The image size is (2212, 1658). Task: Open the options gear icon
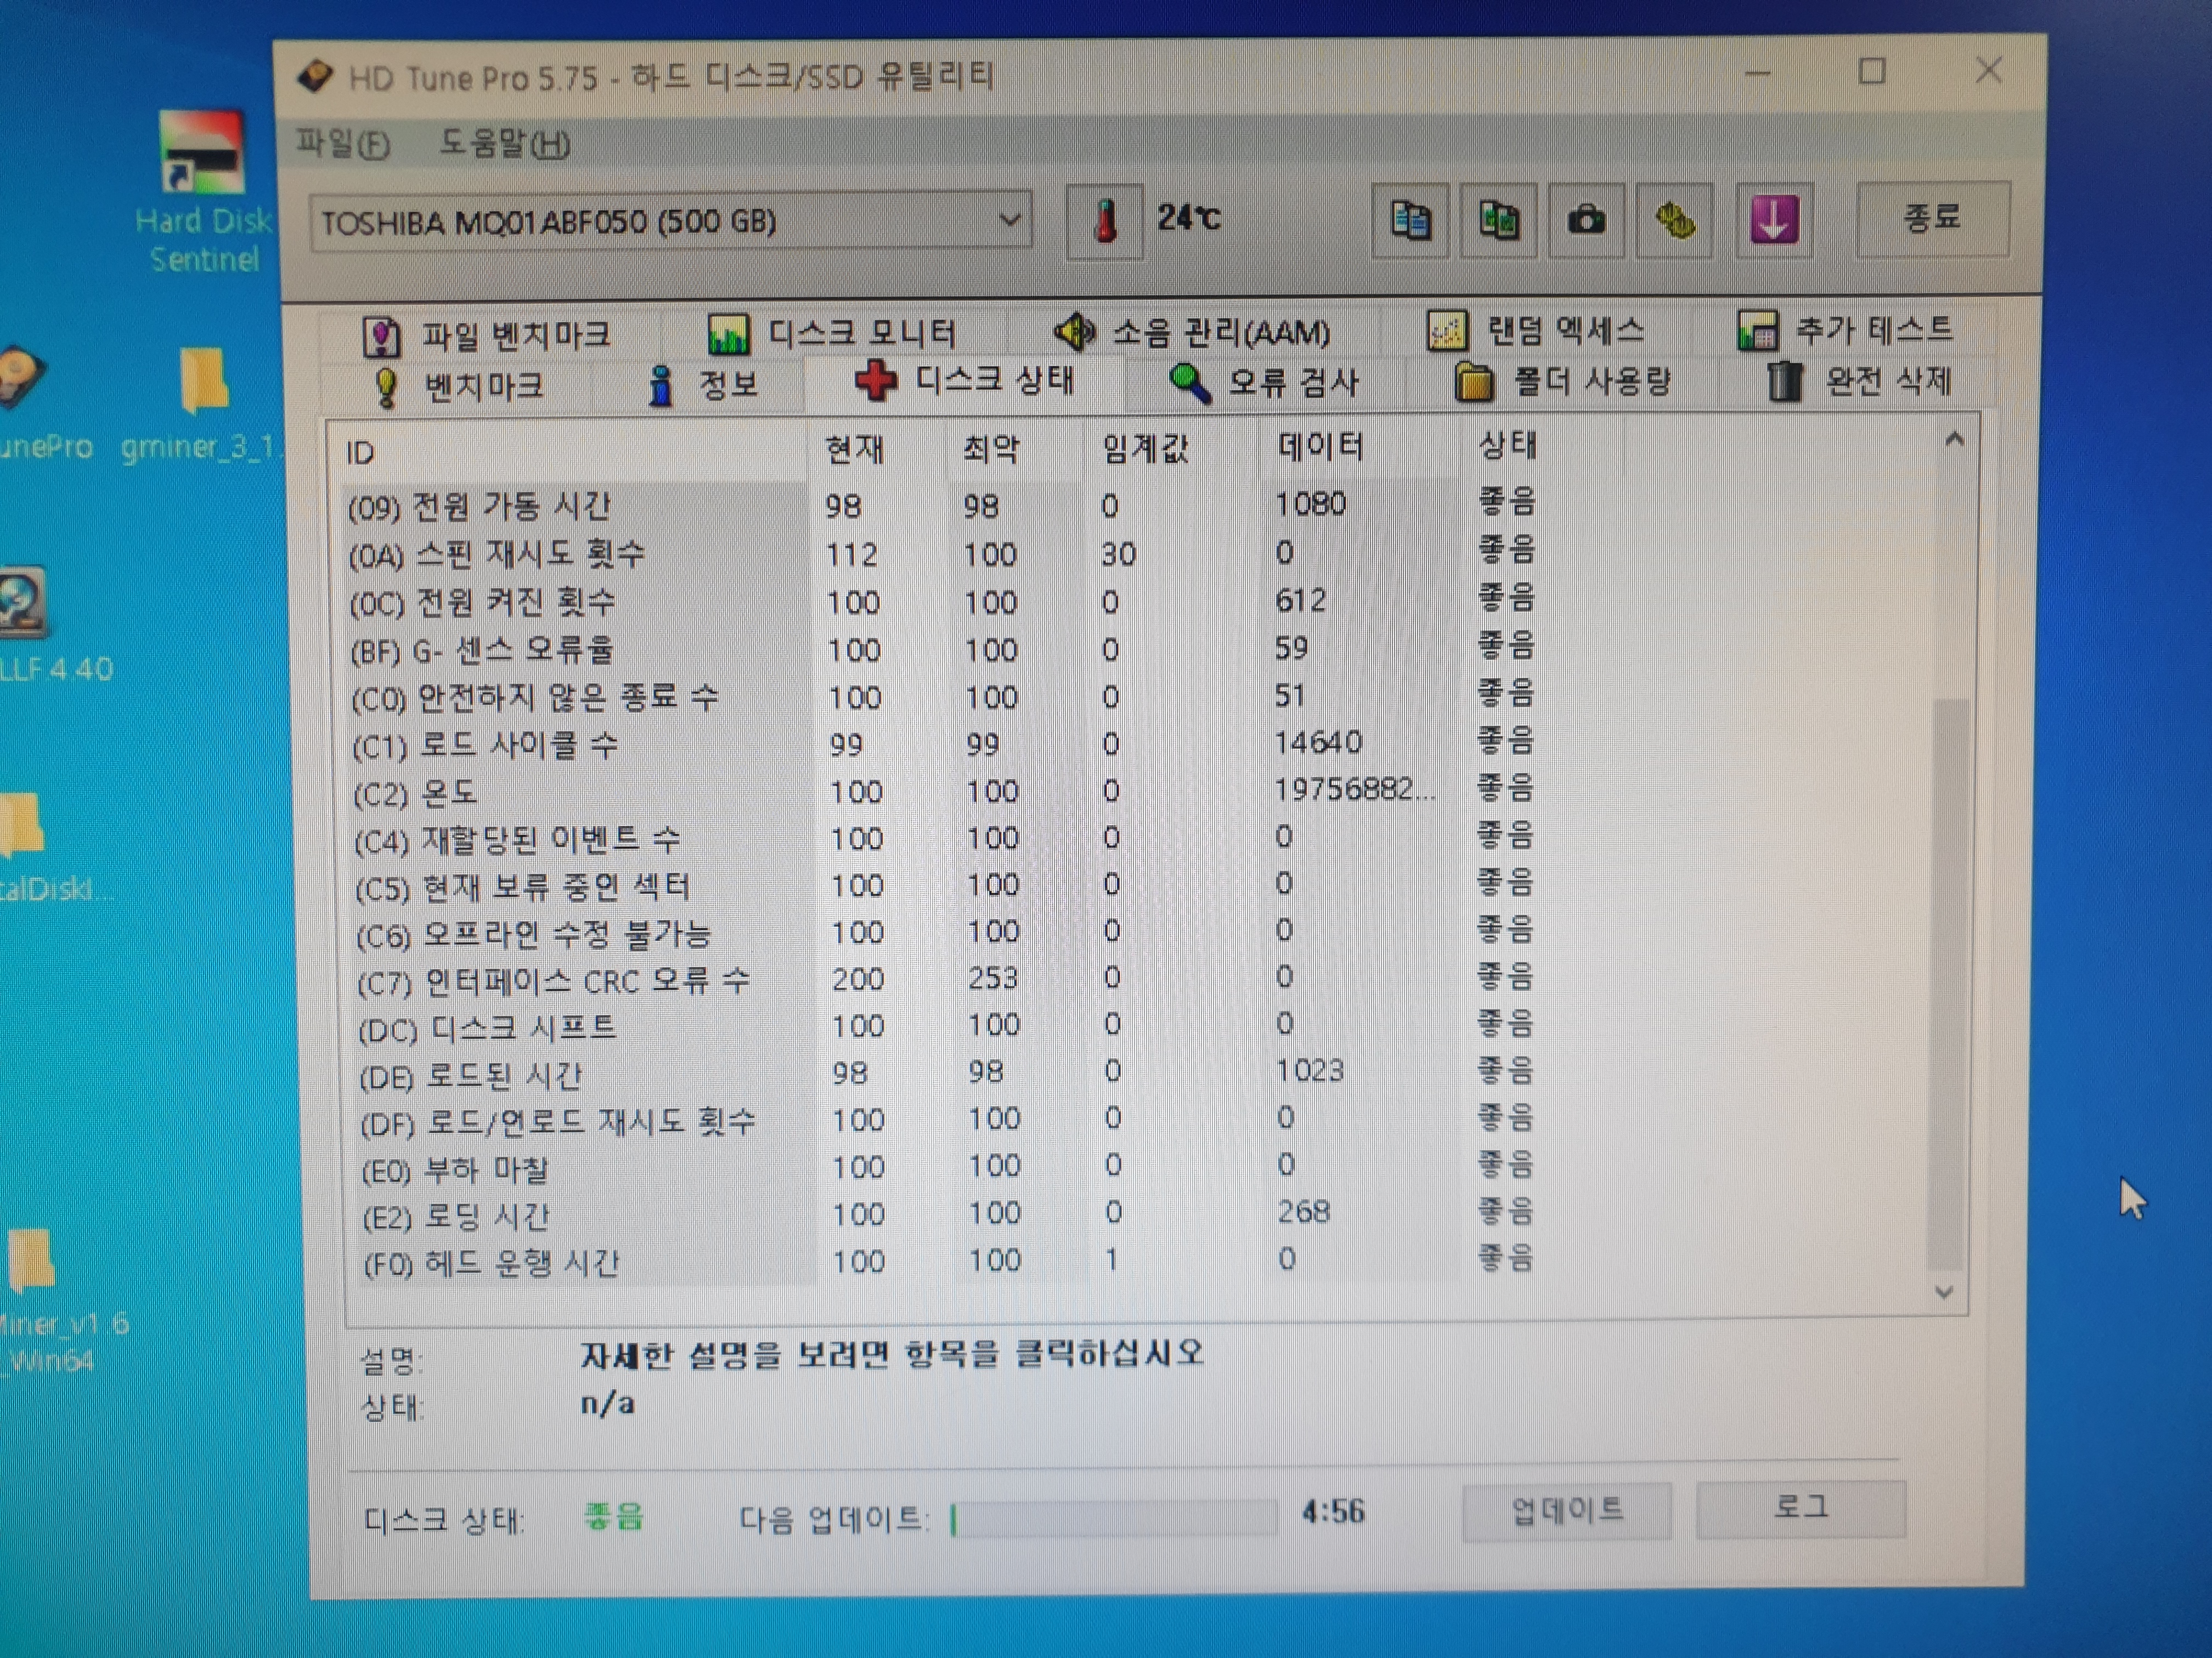click(x=1675, y=220)
